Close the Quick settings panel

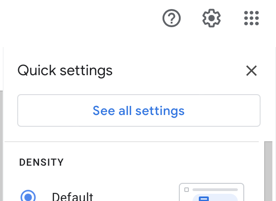point(251,71)
